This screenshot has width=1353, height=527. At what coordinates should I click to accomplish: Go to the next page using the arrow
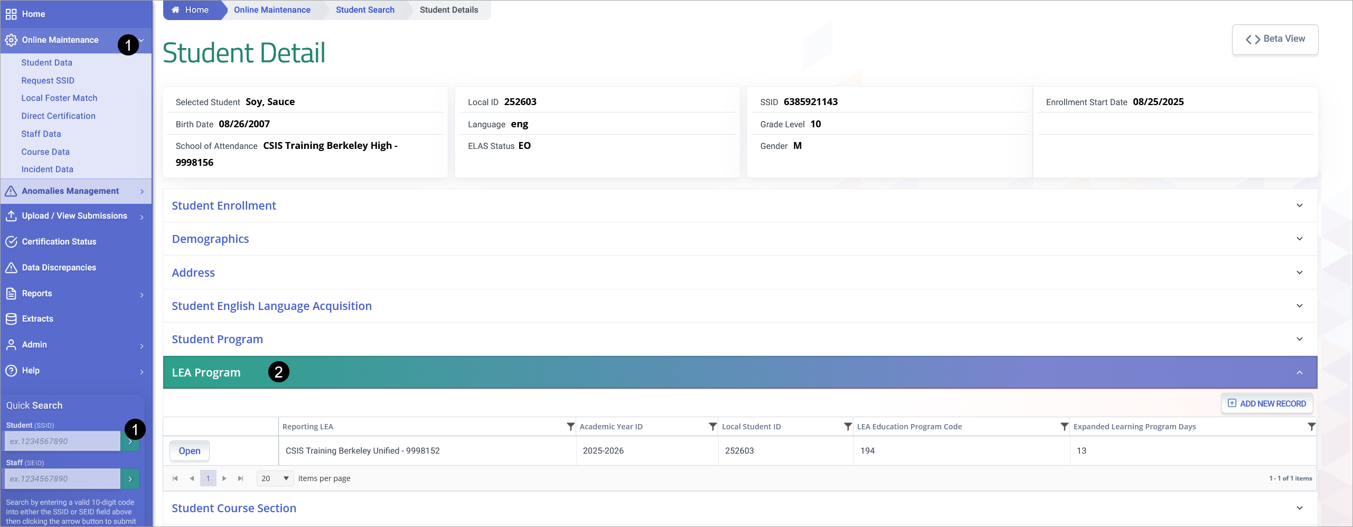(224, 478)
